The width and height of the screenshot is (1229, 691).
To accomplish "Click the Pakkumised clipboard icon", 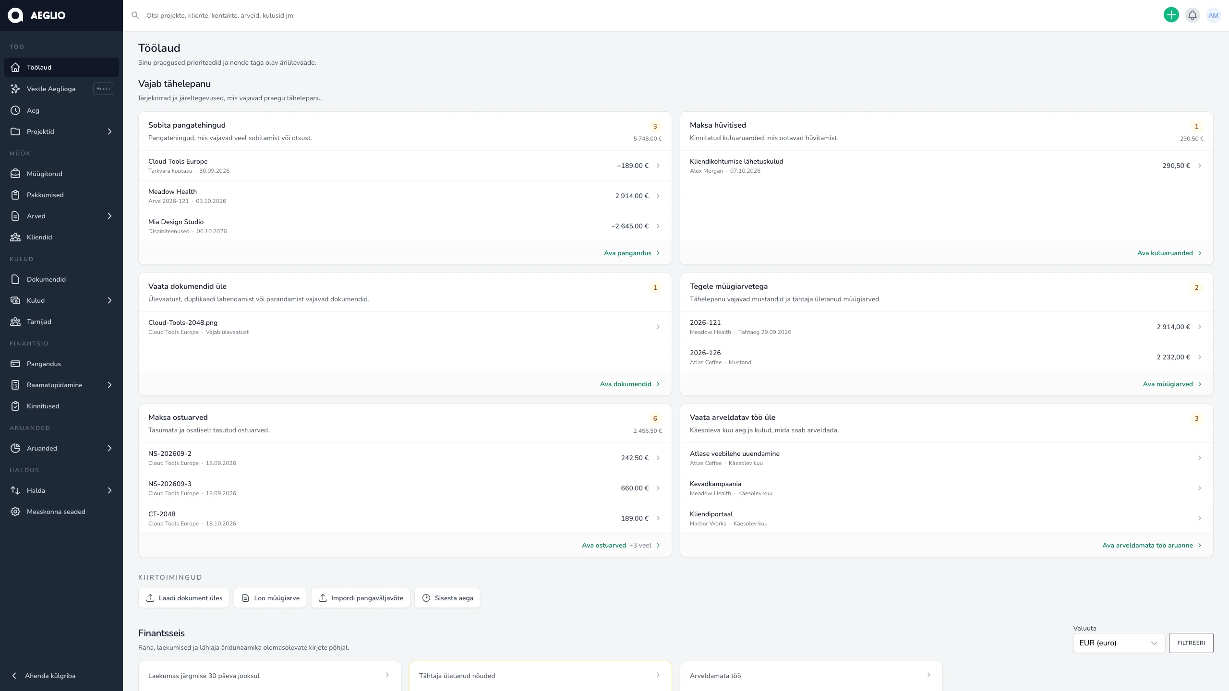I will [x=15, y=195].
